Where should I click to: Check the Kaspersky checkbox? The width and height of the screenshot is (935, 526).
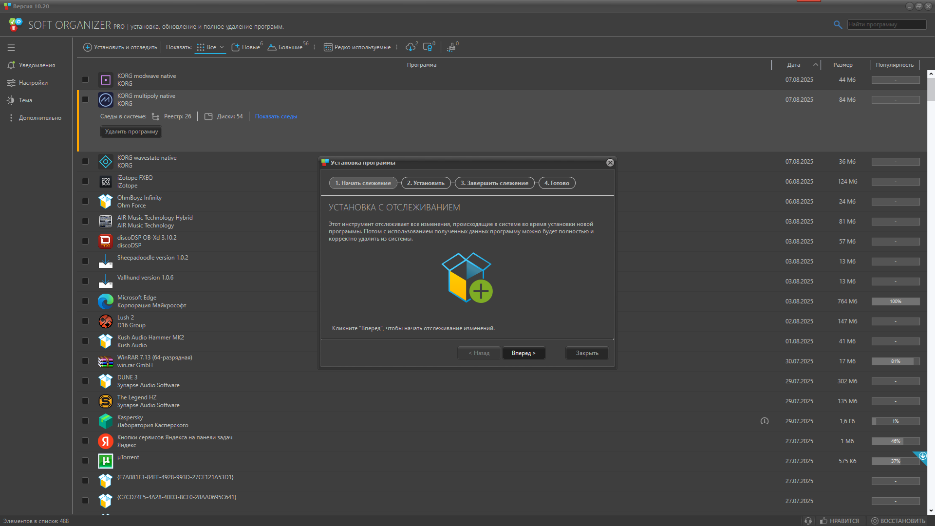(85, 421)
